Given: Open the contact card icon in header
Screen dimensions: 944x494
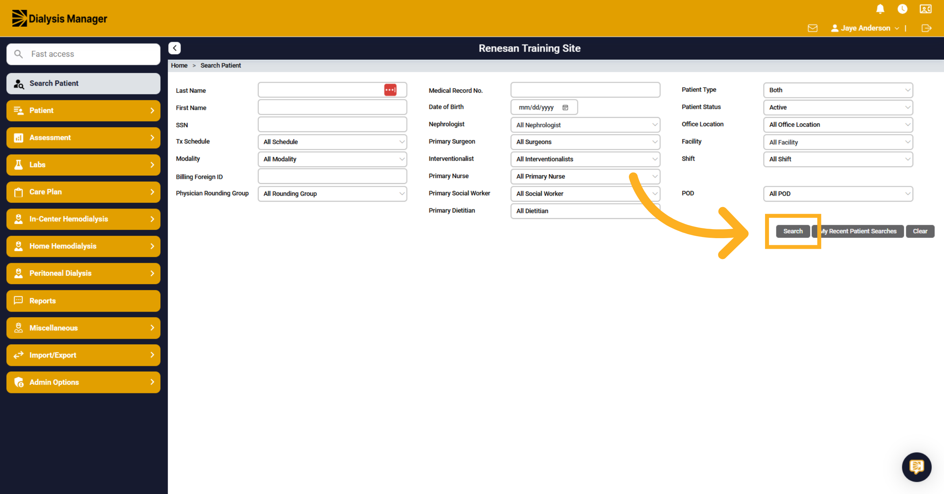Looking at the screenshot, I should [x=926, y=9].
